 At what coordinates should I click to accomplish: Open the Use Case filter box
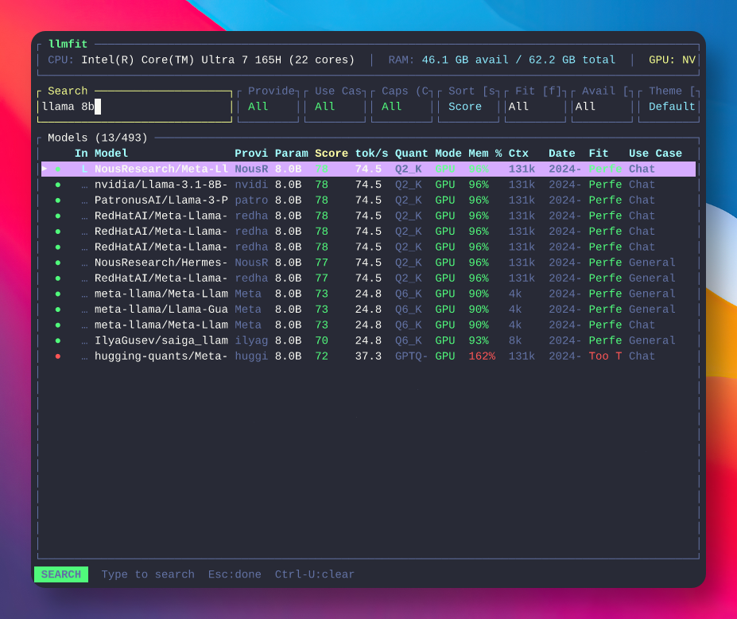(x=335, y=107)
